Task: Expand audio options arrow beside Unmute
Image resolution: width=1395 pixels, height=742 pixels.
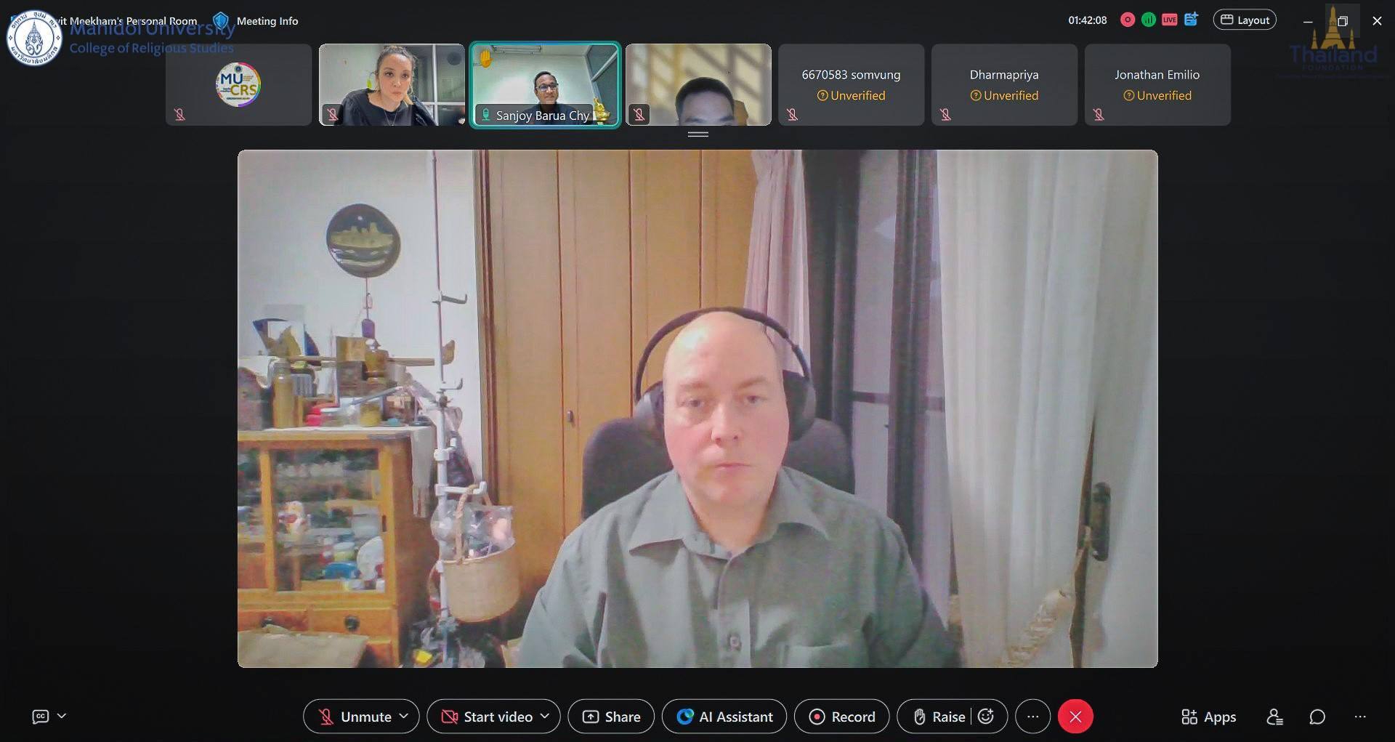Action: pos(404,717)
